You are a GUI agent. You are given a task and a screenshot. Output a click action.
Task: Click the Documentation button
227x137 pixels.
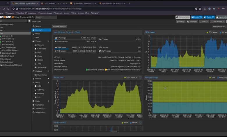183,17
